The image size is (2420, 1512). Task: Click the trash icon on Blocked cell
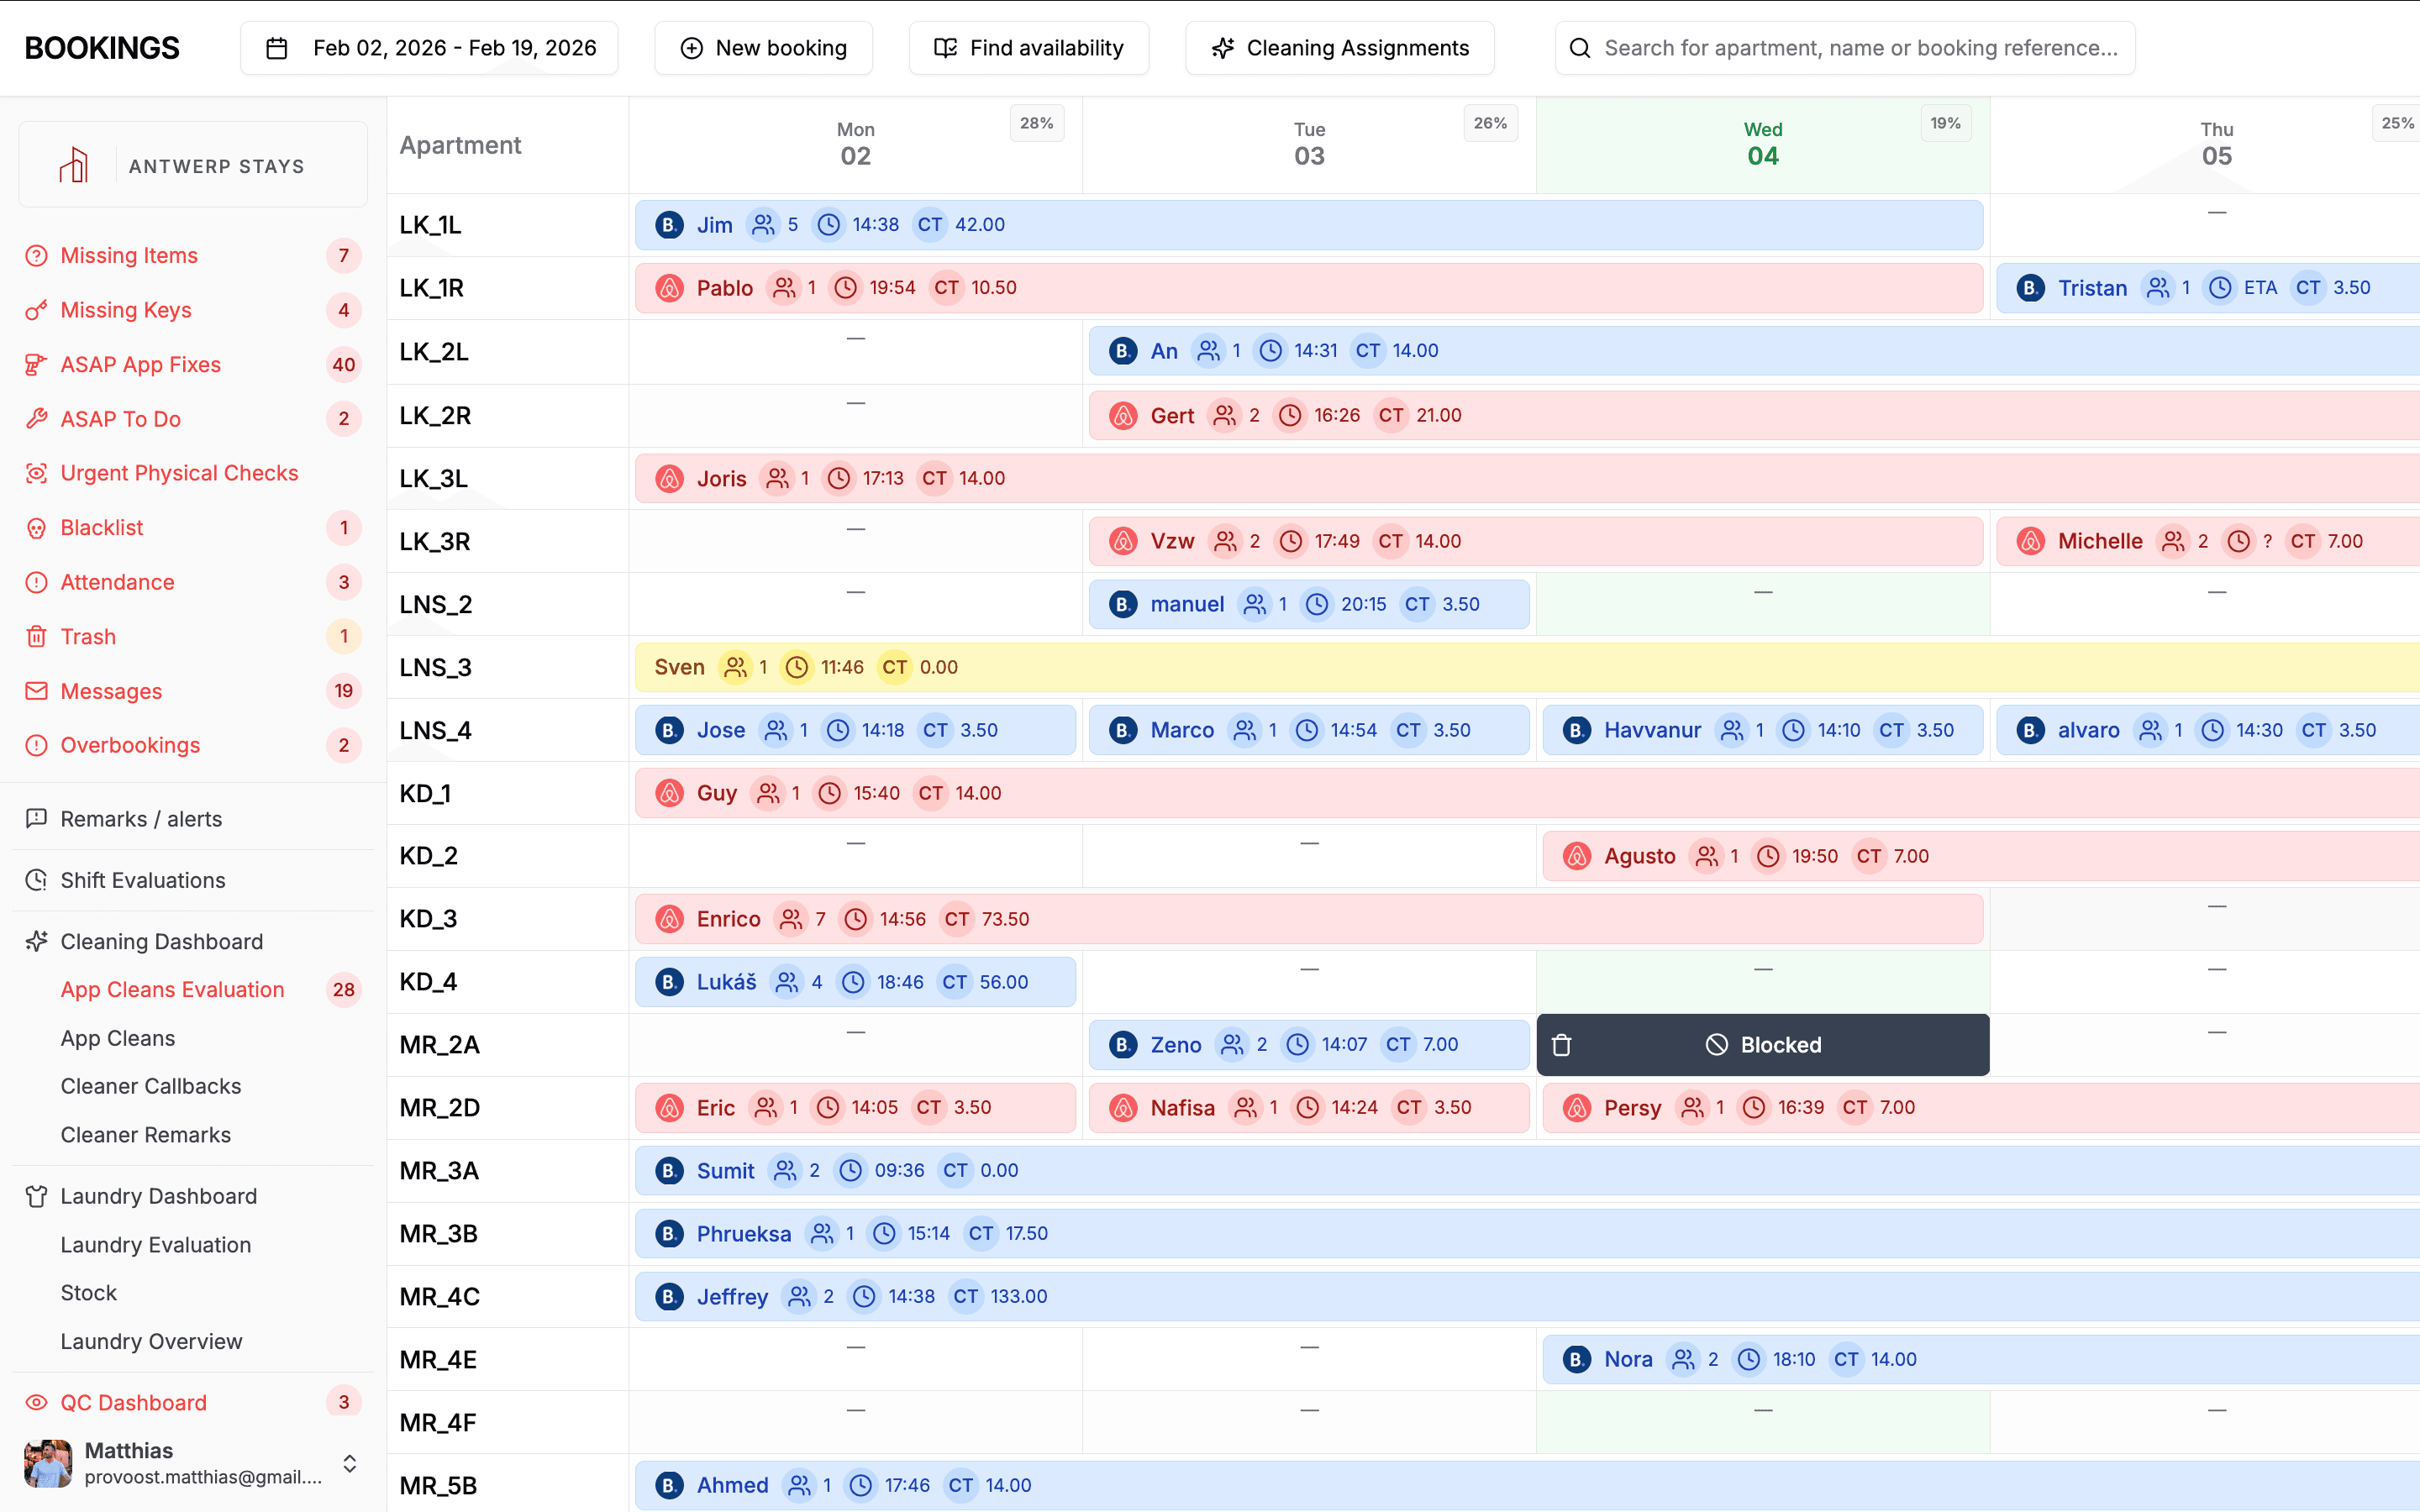tap(1561, 1045)
